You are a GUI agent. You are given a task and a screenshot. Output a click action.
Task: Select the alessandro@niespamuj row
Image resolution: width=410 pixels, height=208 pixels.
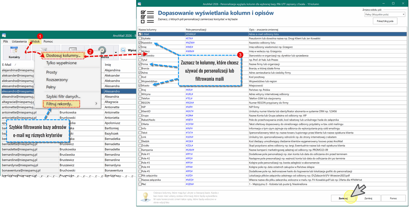point(68,91)
